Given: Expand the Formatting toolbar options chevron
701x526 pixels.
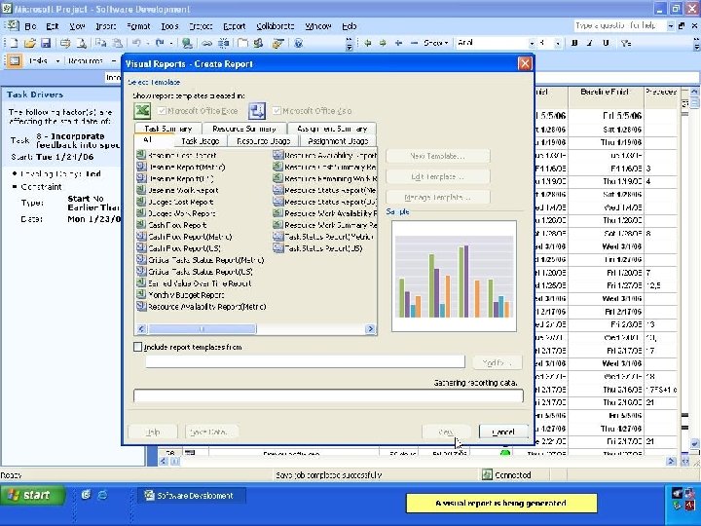Looking at the screenshot, I should point(696,44).
